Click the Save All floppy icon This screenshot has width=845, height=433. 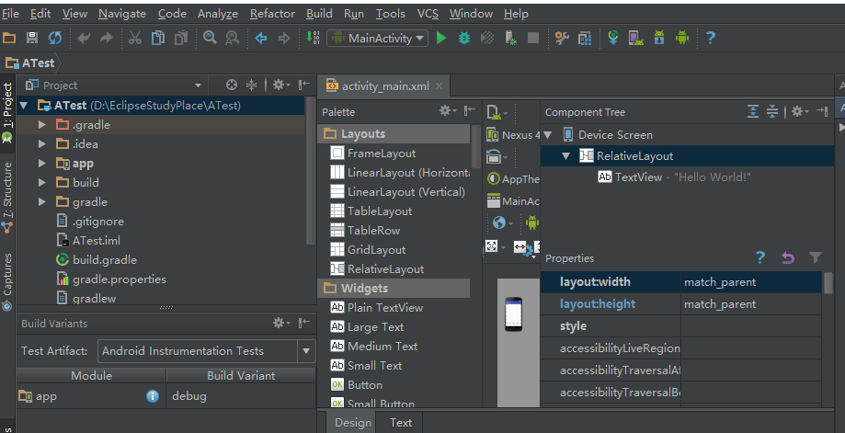[x=32, y=38]
